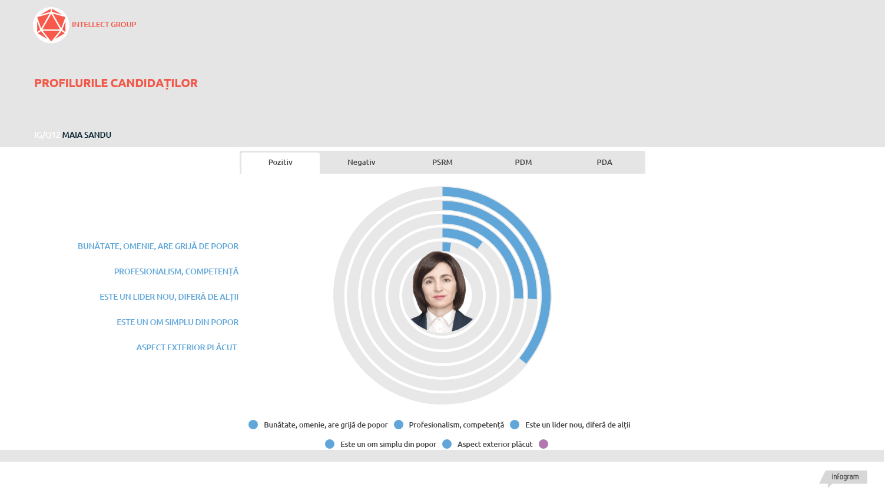Click the purple legend dot
885x497 pixels.
[x=543, y=444]
